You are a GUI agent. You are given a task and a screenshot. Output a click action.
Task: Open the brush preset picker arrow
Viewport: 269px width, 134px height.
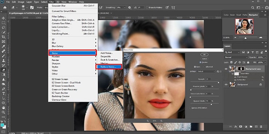27,8
